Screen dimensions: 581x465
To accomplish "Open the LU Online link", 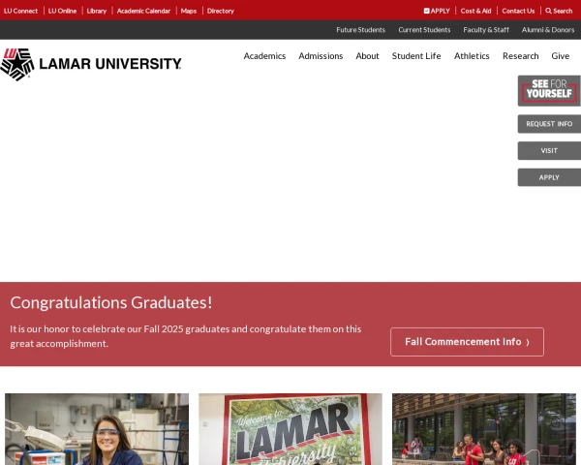I will click(62, 11).
